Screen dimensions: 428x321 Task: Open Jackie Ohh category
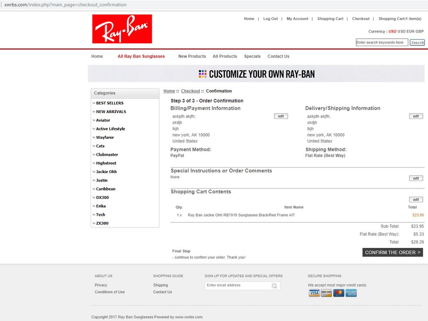106,172
